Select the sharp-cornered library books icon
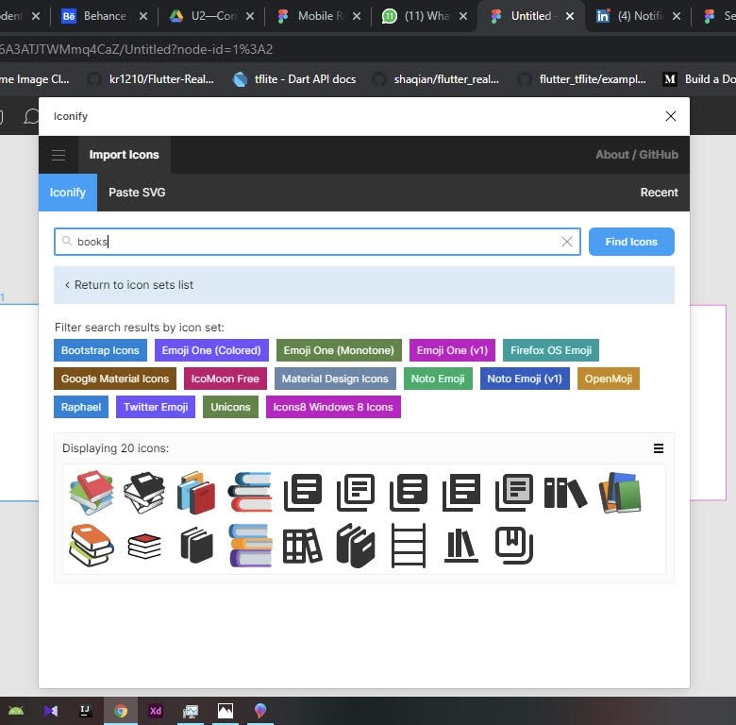The height and width of the screenshot is (725, 736). (460, 493)
